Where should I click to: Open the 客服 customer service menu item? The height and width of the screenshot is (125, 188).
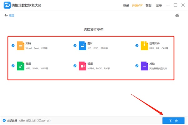149,5
